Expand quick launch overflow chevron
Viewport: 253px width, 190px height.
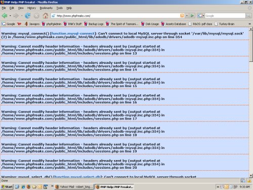(52, 186)
